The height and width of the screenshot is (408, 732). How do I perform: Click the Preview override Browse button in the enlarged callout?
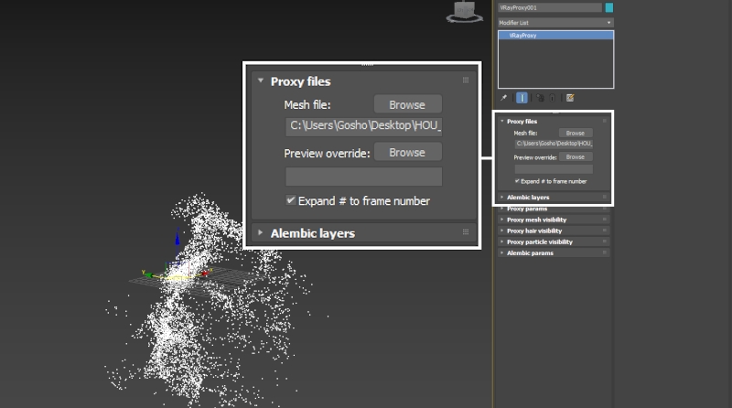[x=407, y=152]
